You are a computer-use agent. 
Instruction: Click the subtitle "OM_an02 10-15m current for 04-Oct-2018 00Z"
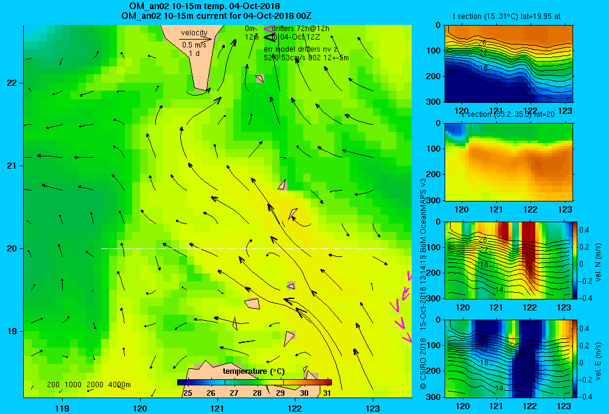tap(216, 16)
